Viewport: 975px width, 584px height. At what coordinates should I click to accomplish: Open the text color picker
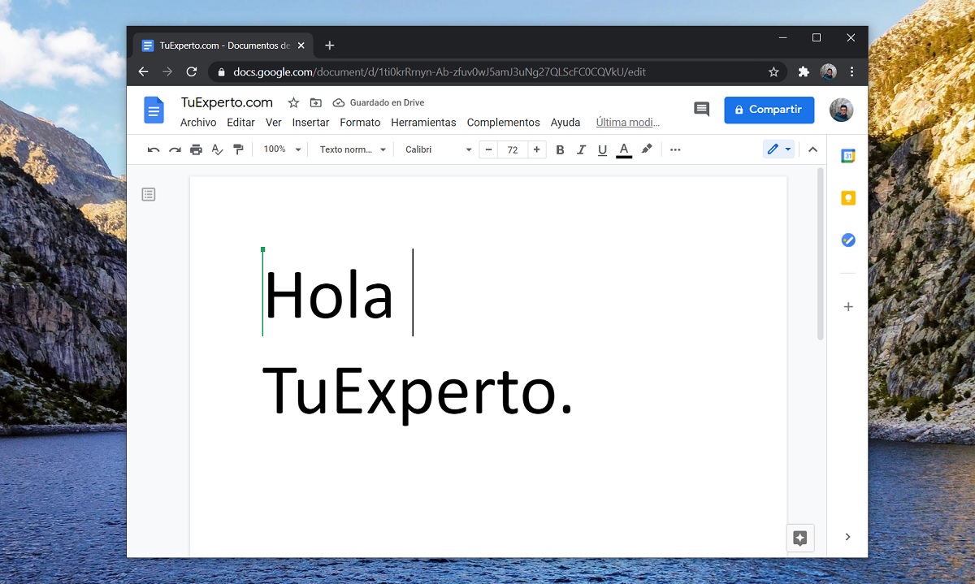(x=624, y=149)
